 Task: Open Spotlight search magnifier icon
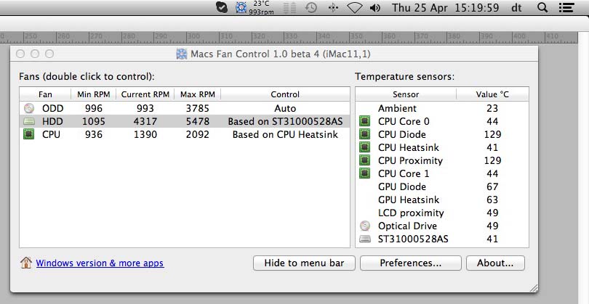coord(542,7)
